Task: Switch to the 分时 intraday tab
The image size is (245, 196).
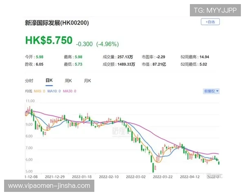Action: (x=29, y=81)
